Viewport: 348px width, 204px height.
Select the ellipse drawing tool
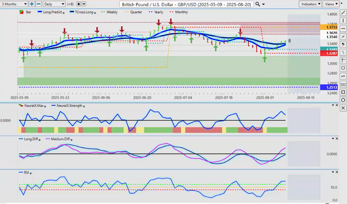coord(343,100)
